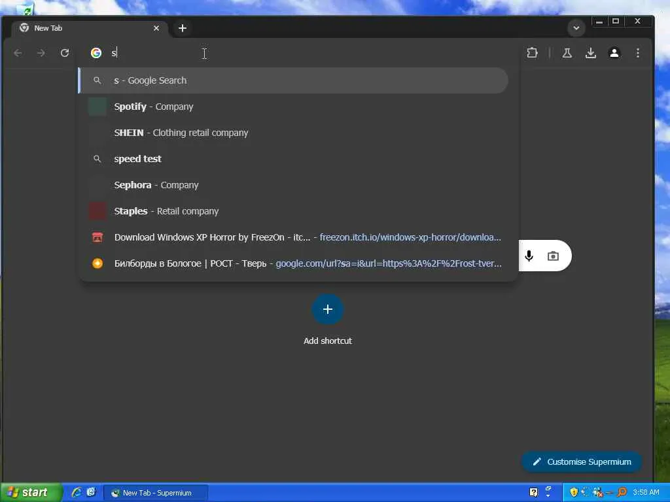This screenshot has width=670, height=502.
Task: Click the help question mark tray icon
Action: click(x=533, y=492)
